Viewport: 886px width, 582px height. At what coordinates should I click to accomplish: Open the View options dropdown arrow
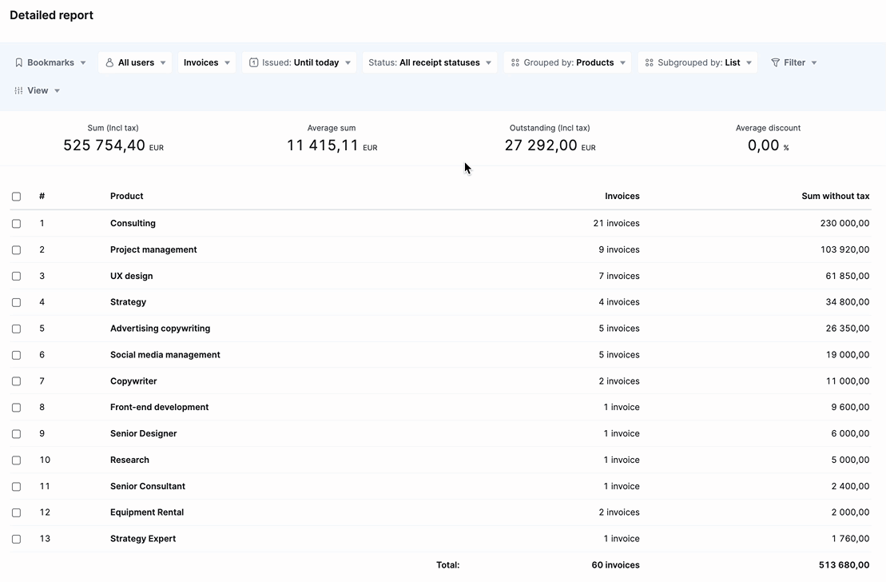pyautogui.click(x=57, y=90)
